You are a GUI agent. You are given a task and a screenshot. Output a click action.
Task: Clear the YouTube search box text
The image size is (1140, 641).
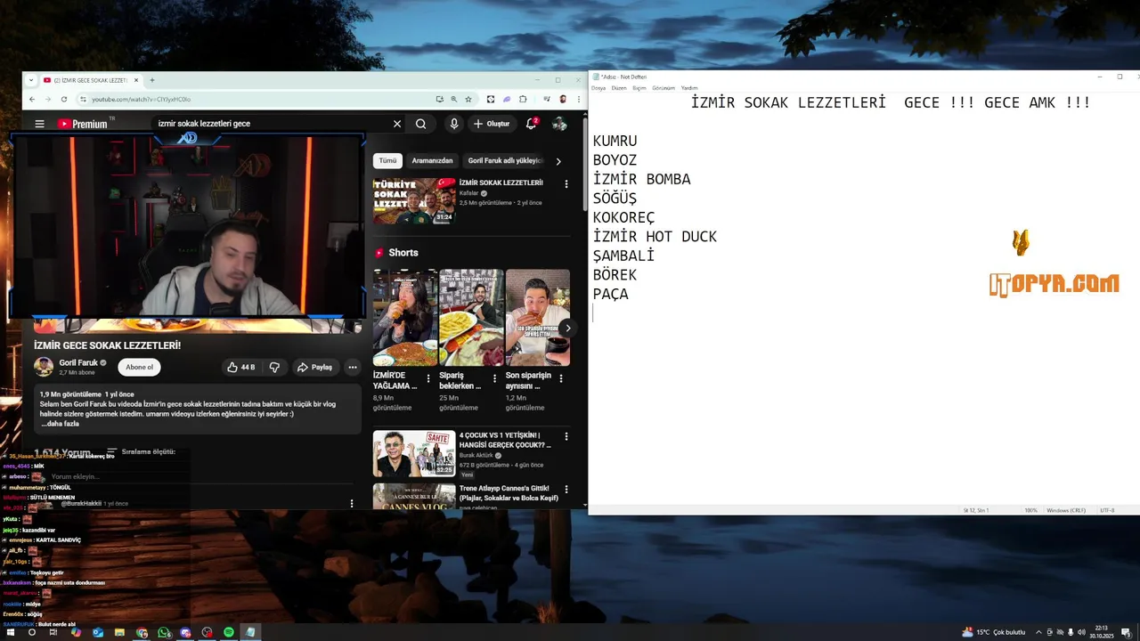click(397, 124)
